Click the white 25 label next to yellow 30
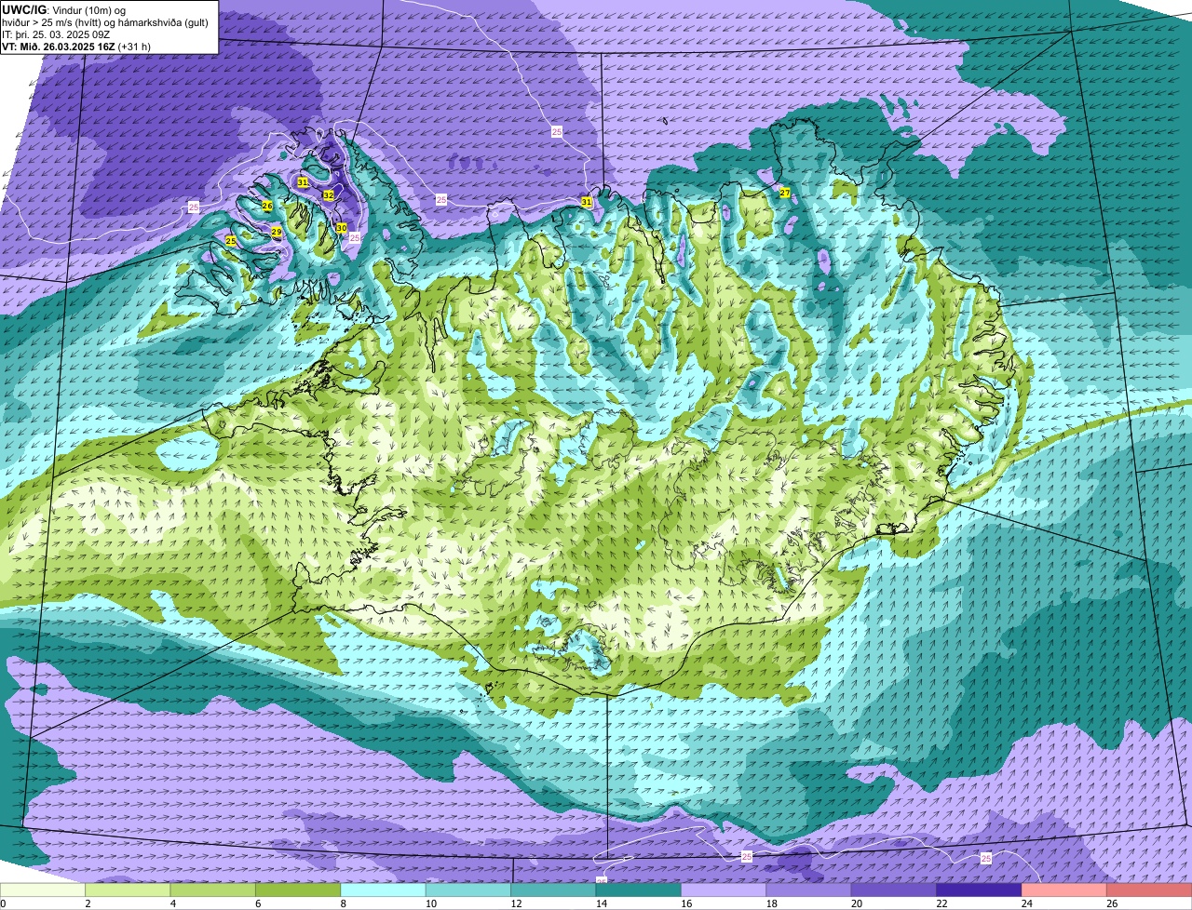The height and width of the screenshot is (910, 1192). point(355,238)
